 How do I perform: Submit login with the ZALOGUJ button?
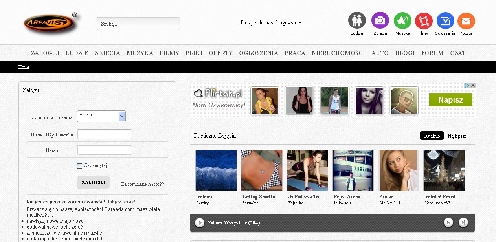pos(93,182)
